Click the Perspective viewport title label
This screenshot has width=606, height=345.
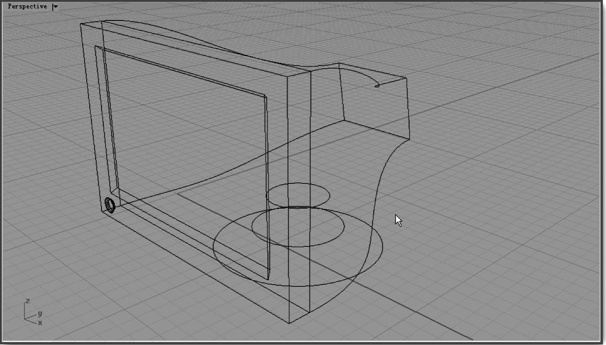27,7
